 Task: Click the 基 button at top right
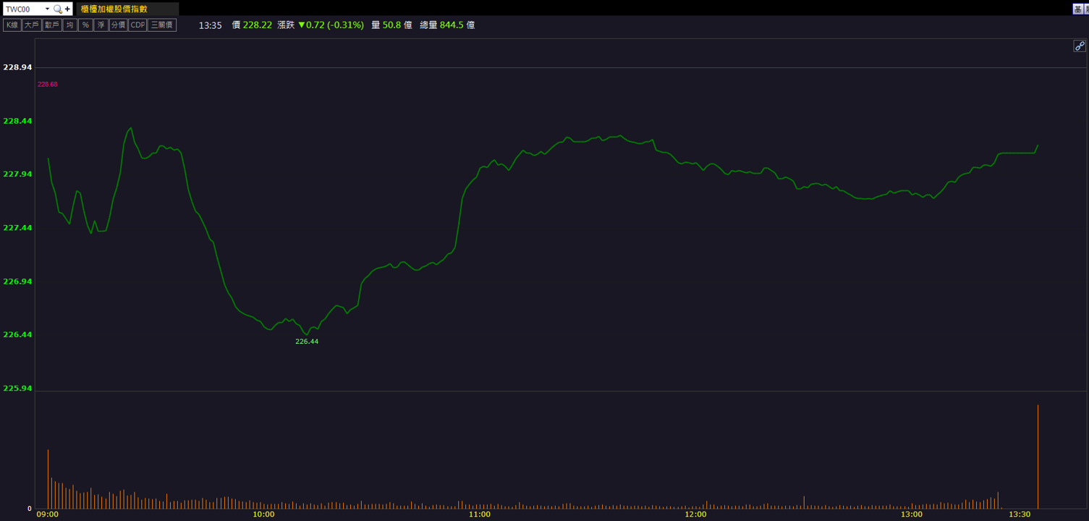pos(1077,9)
